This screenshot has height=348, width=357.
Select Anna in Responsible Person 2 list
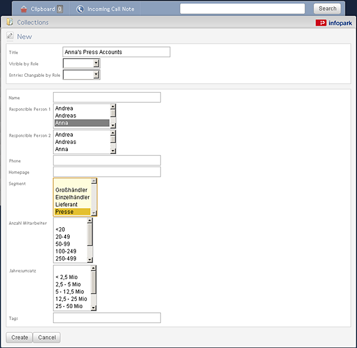click(x=82, y=149)
